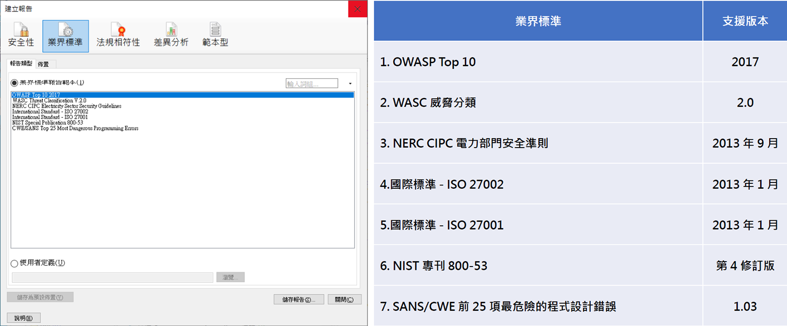This screenshot has width=787, height=326.
Task: Click the 關閉 button
Action: [344, 299]
